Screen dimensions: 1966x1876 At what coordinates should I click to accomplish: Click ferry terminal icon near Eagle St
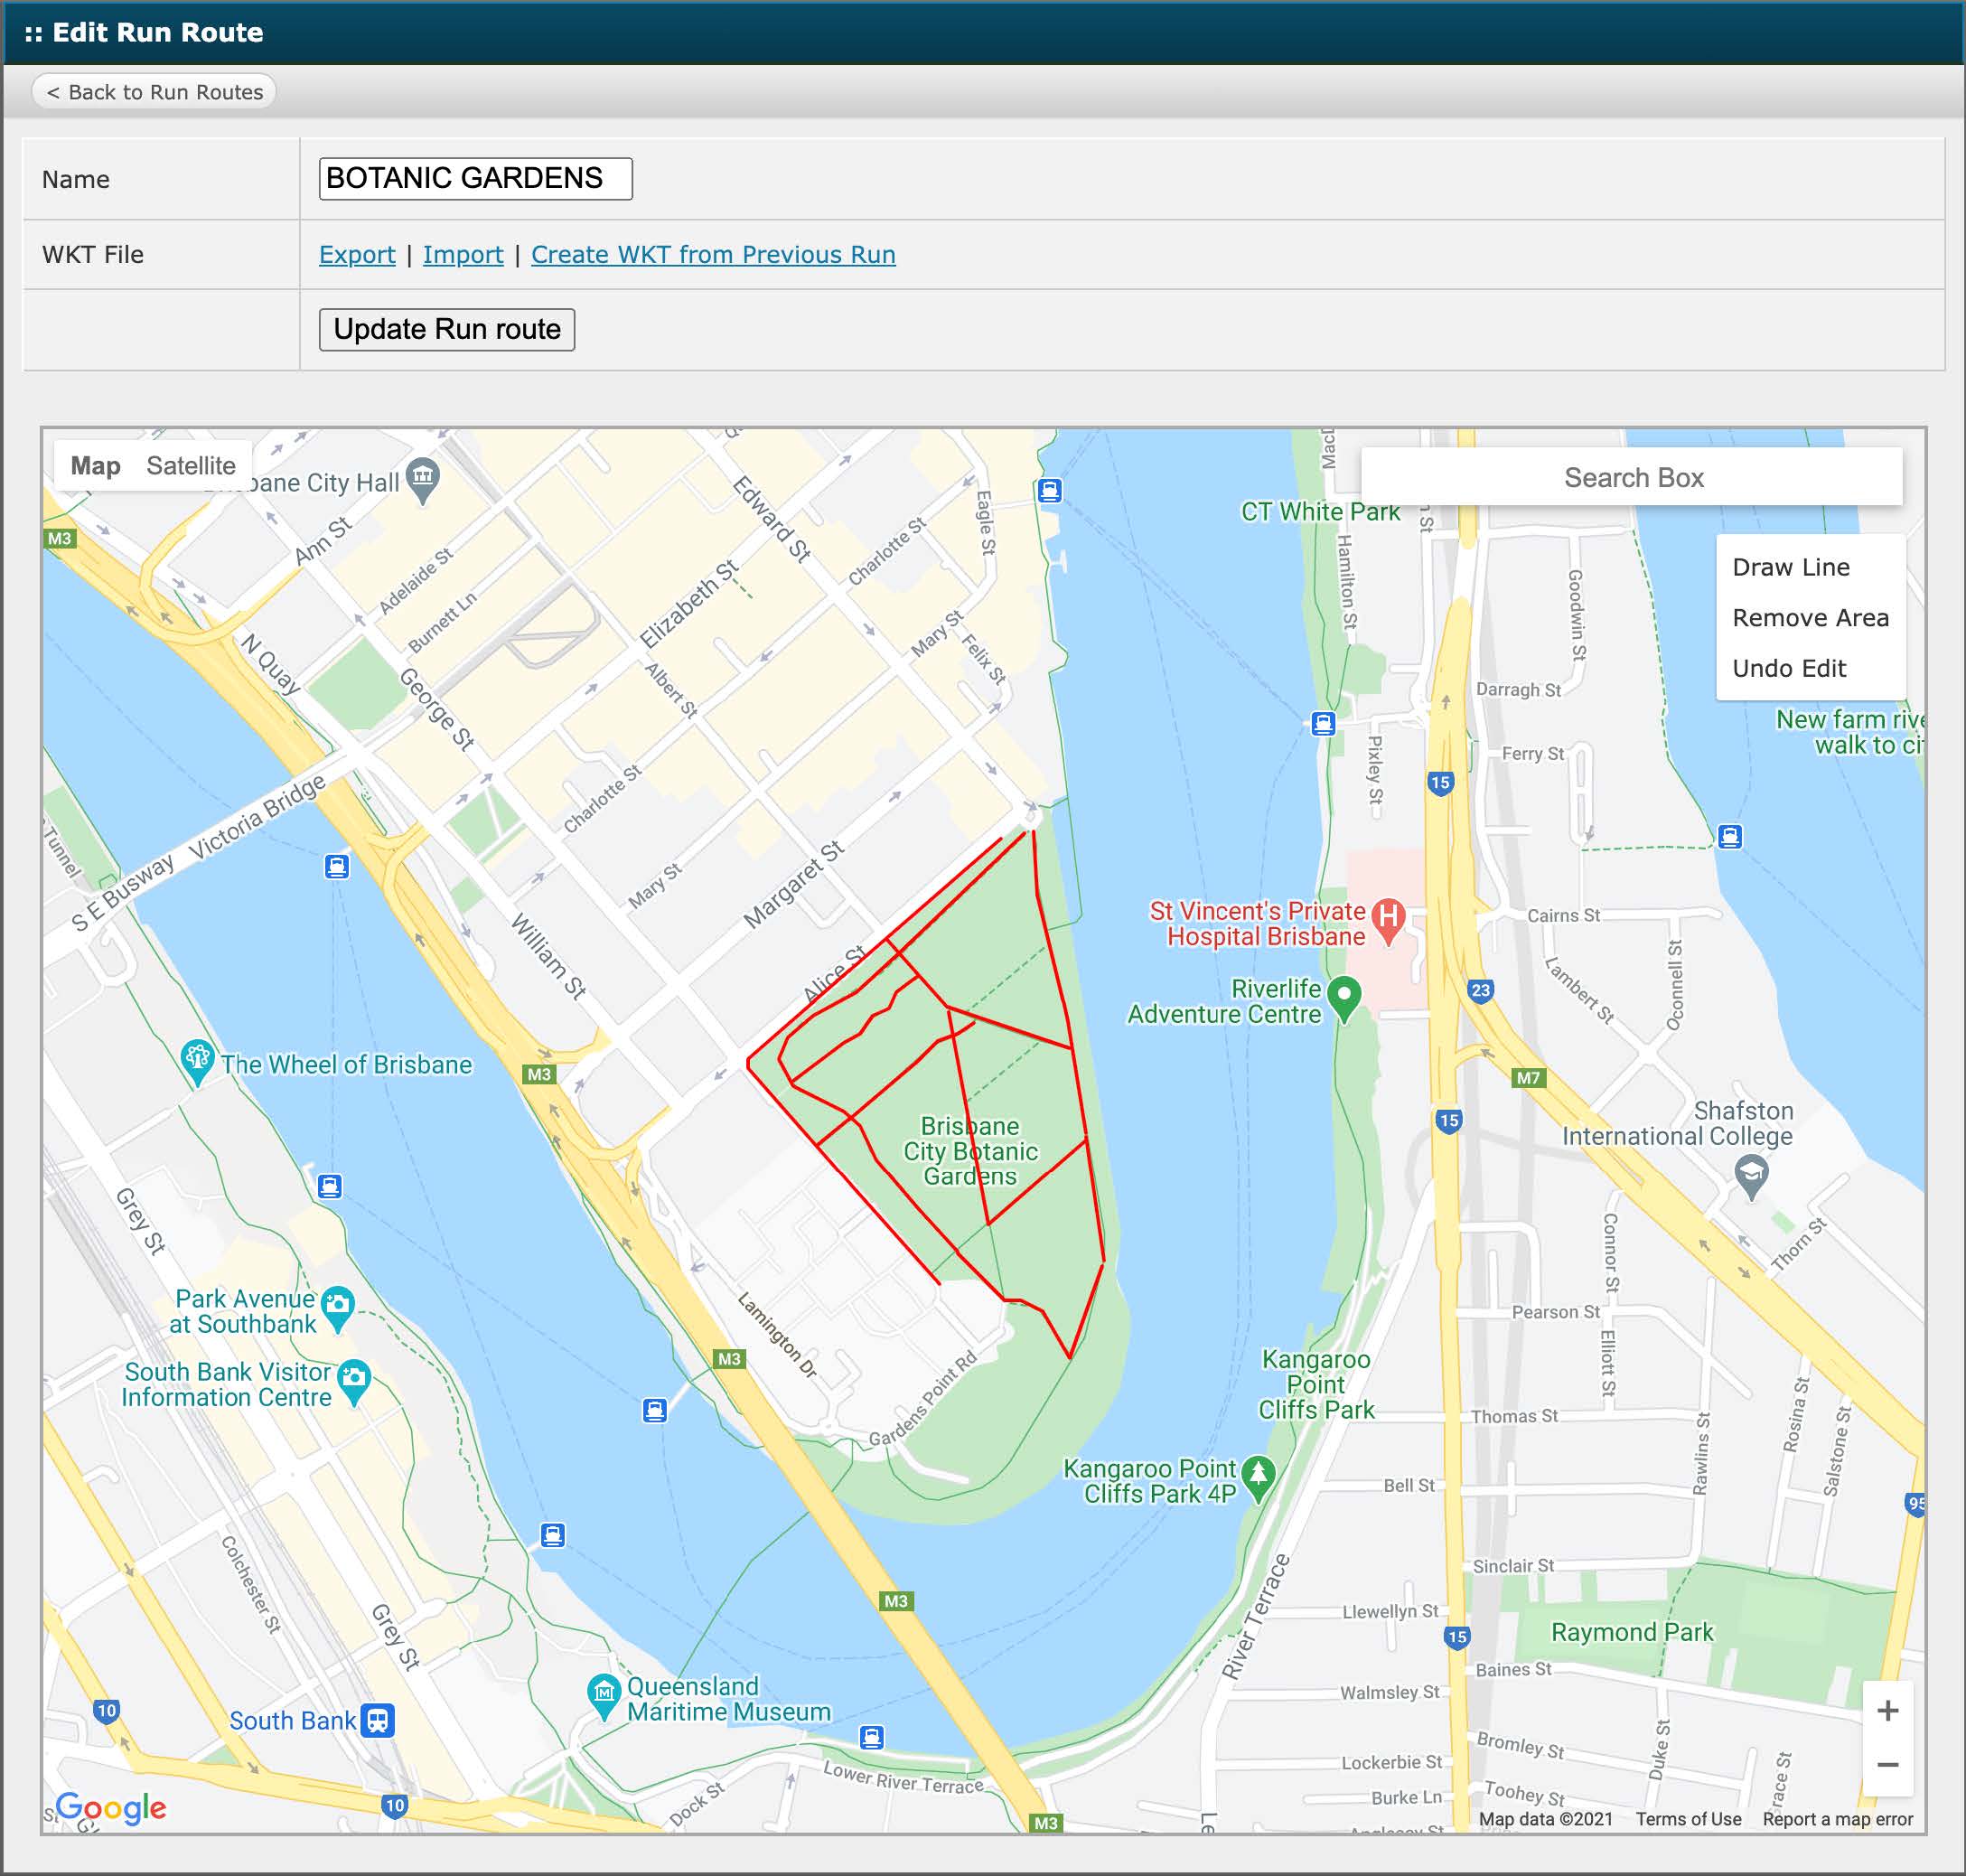pos(1049,490)
